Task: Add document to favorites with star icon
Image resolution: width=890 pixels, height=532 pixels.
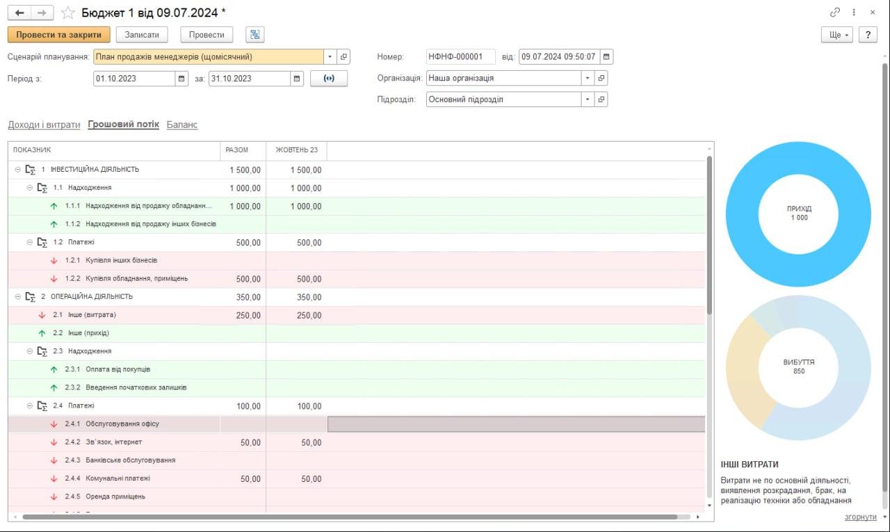Action: pos(67,13)
